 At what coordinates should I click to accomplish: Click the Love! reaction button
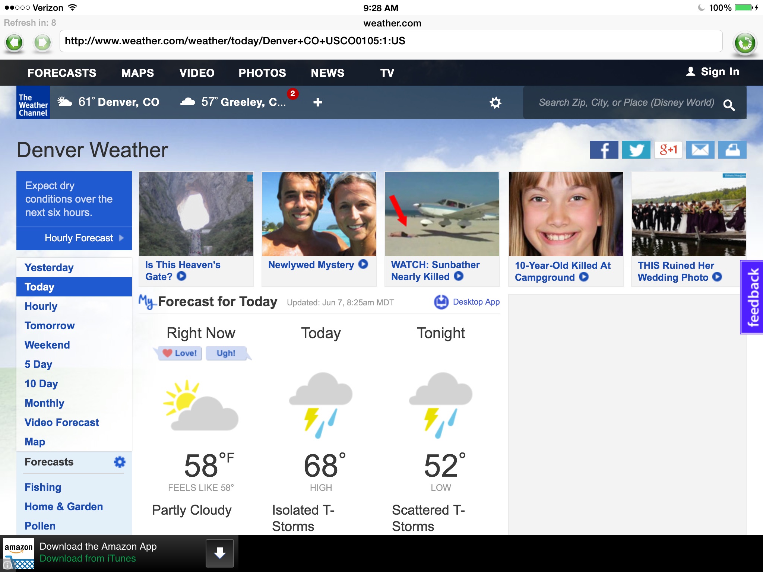coord(180,353)
